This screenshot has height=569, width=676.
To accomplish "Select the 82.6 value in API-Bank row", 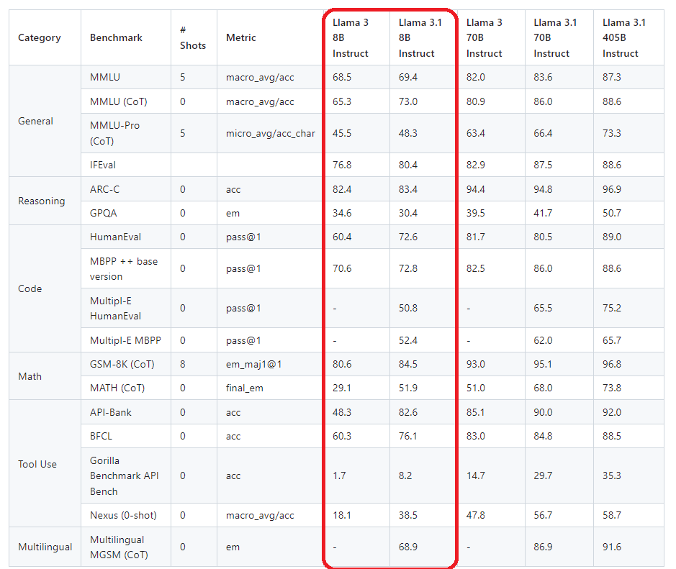I will click(x=408, y=413).
